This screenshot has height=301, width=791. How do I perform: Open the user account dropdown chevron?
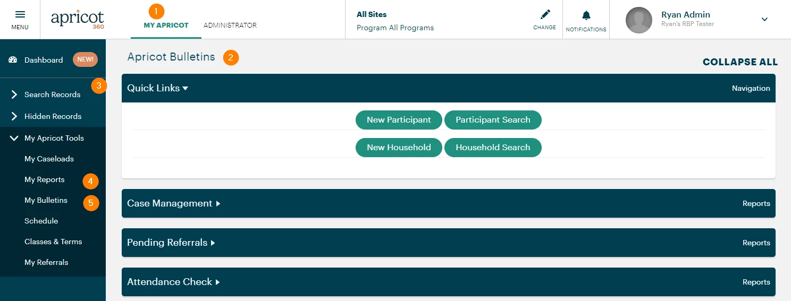pos(764,19)
